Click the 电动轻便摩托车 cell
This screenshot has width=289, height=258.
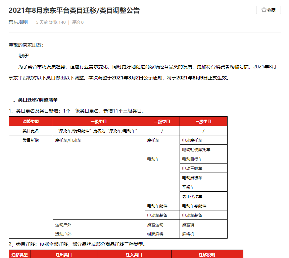click(x=203, y=150)
